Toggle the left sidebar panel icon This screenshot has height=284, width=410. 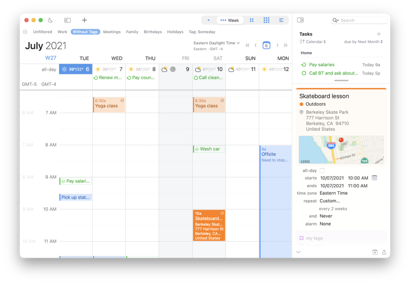(67, 20)
